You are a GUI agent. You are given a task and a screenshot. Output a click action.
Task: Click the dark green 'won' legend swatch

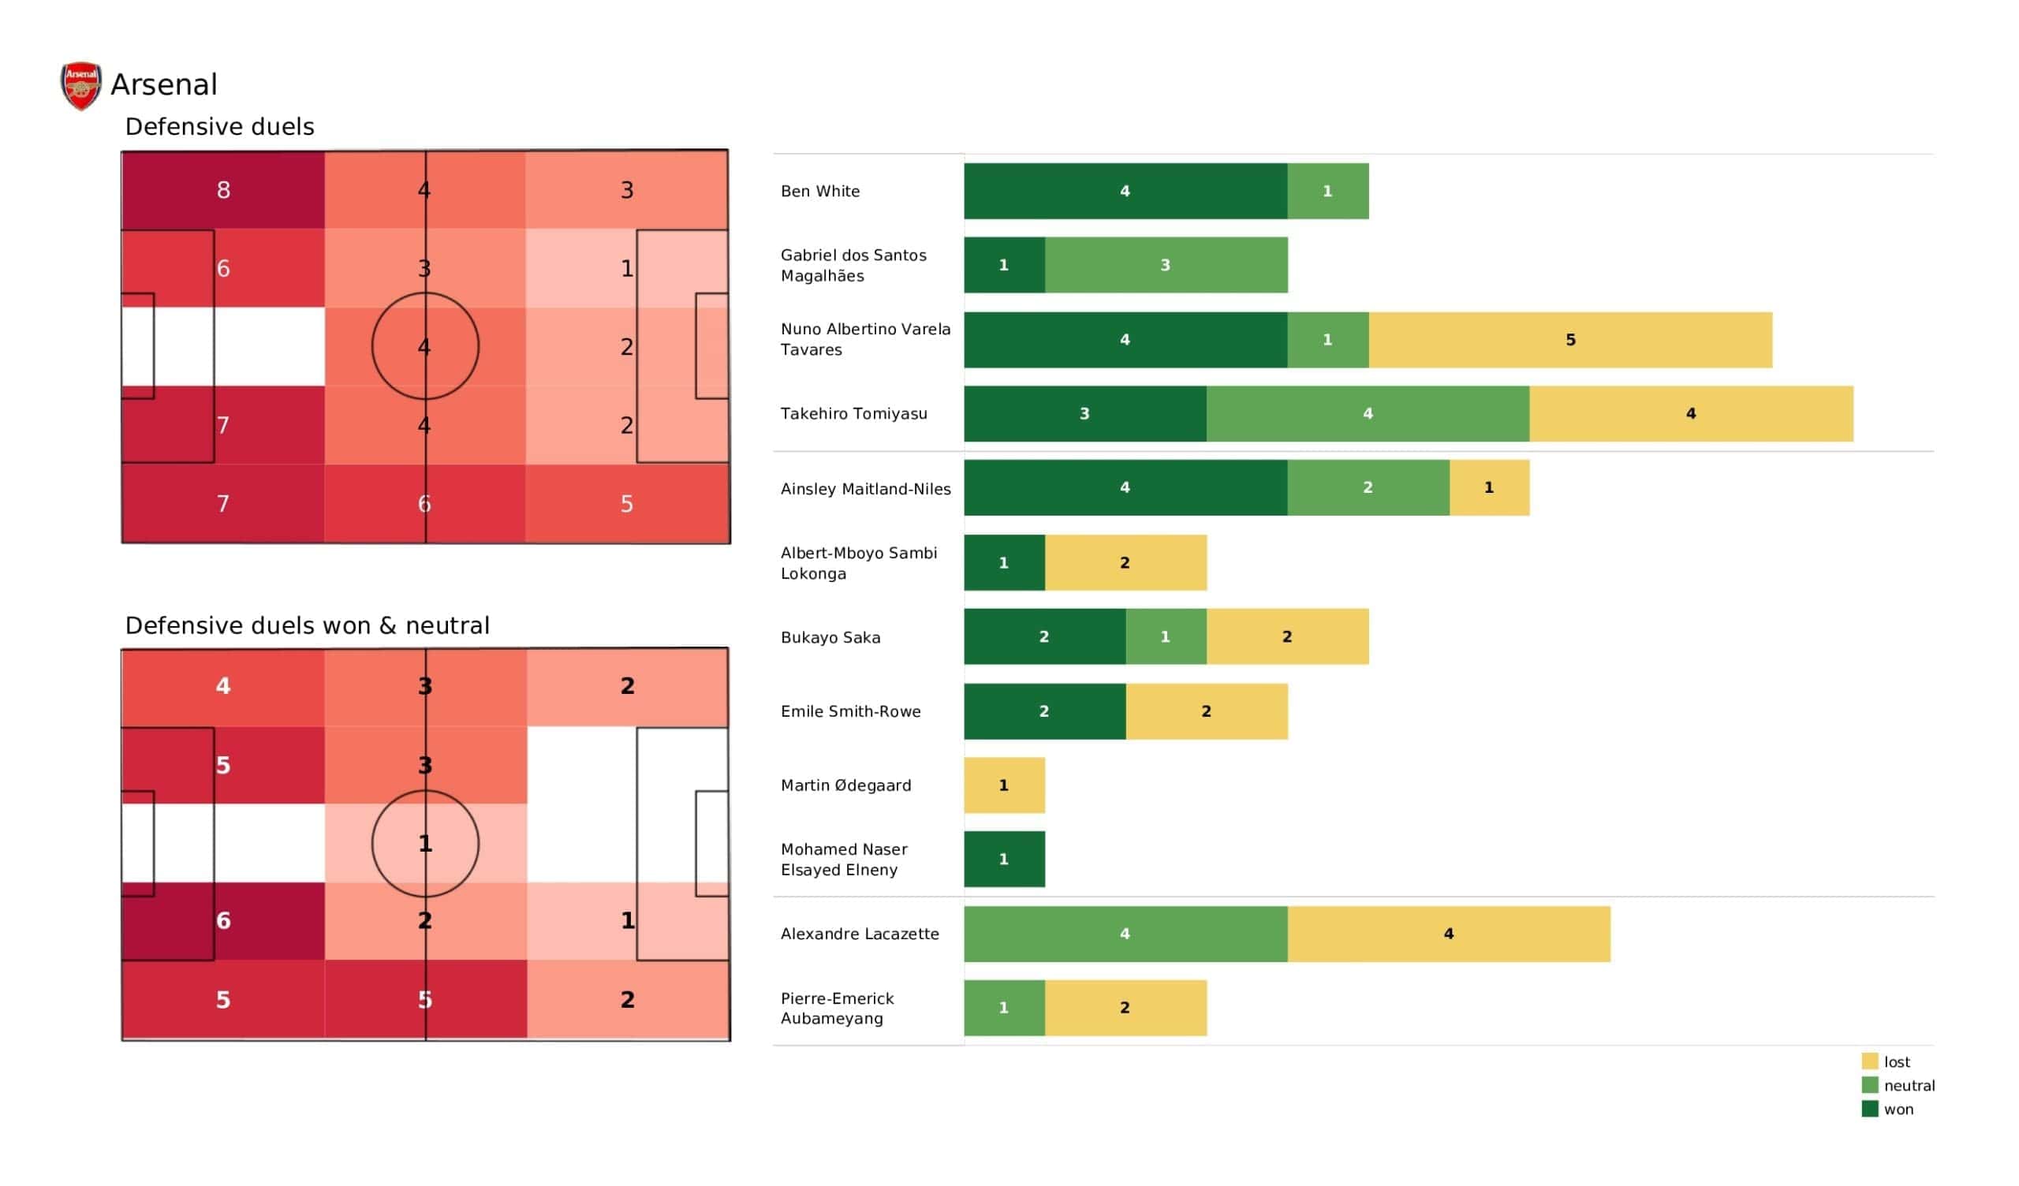[x=1869, y=1109]
